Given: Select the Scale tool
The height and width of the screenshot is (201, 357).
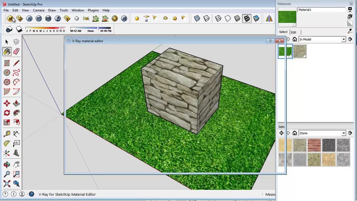Looking at the screenshot, I should pos(7,122).
